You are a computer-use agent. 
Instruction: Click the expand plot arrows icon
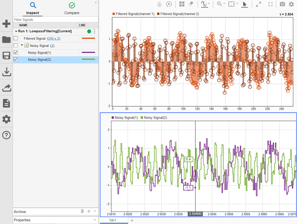click(258, 4)
